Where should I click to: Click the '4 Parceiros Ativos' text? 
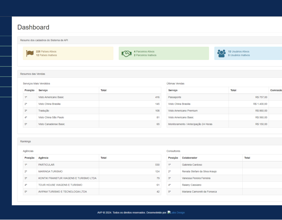click(x=144, y=52)
